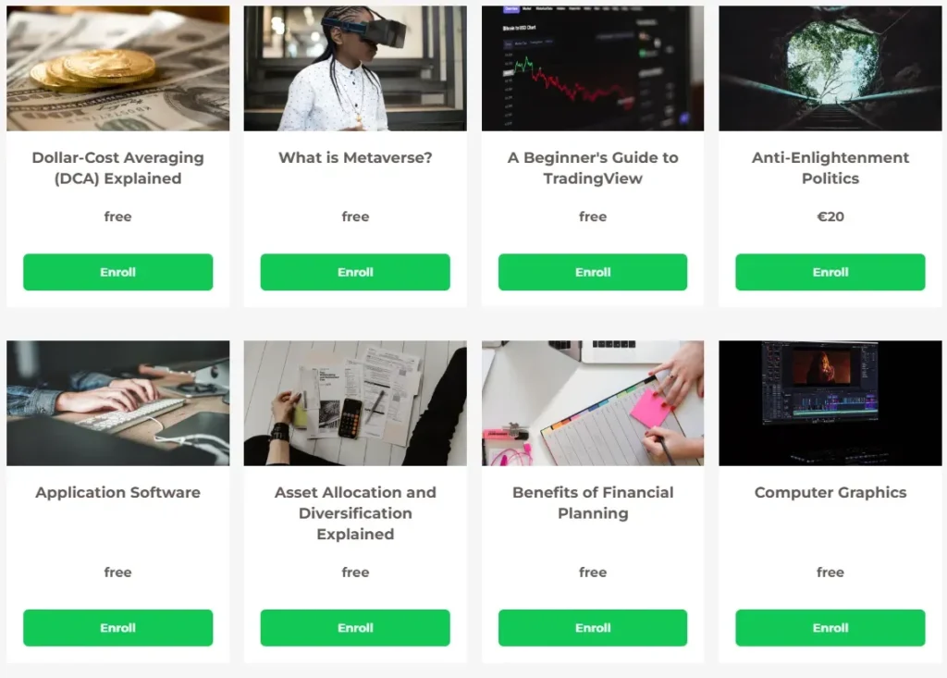Image resolution: width=947 pixels, height=678 pixels.
Task: Open the gold coins on dollars thumbnail
Action: pos(117,68)
